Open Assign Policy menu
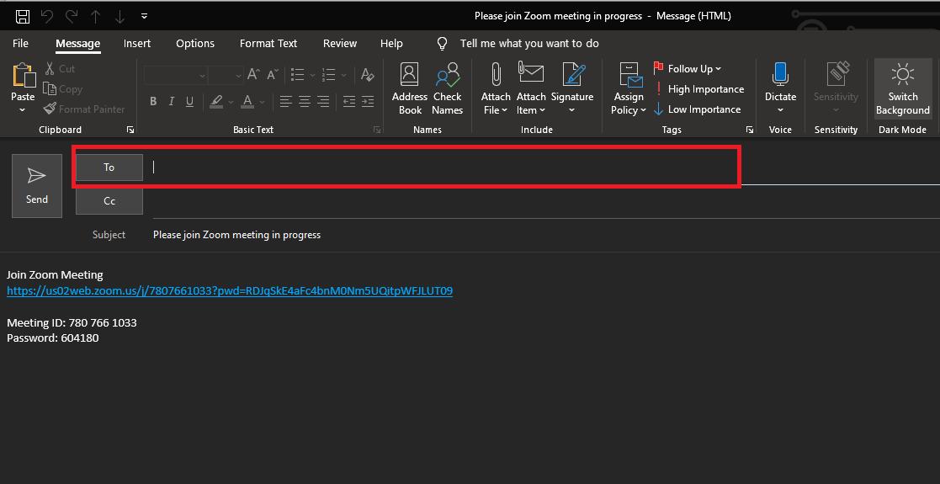The height and width of the screenshot is (484, 940). click(x=629, y=88)
